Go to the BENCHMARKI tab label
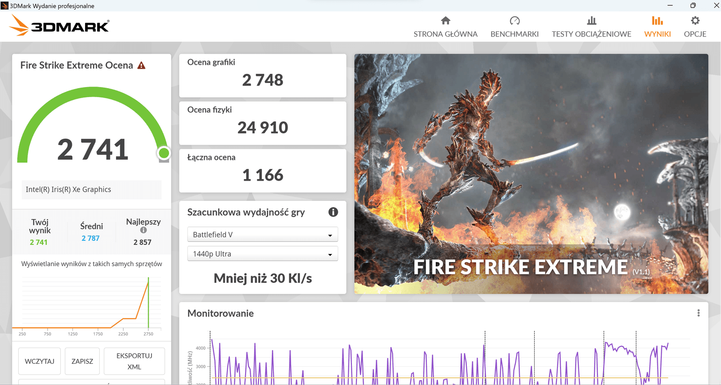721x385 pixels. pyautogui.click(x=514, y=34)
